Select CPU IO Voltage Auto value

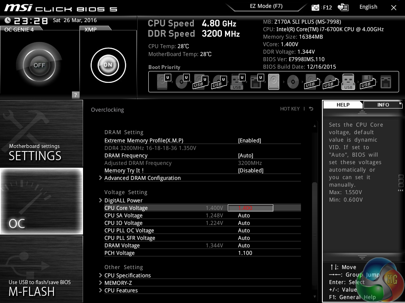[x=244, y=223]
